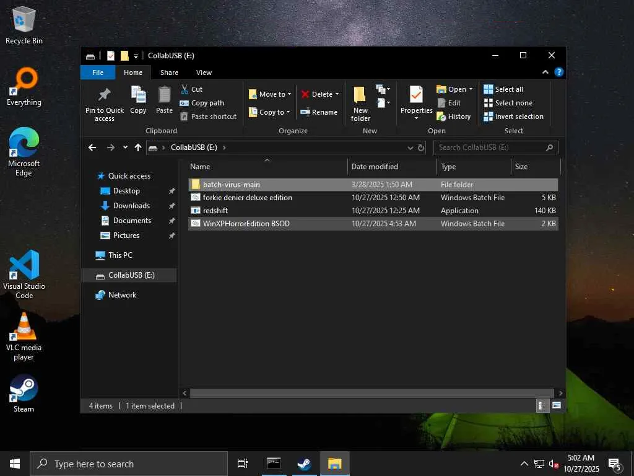Open the Explorer Help question mark icon
This screenshot has width=634, height=476.
pos(559,72)
